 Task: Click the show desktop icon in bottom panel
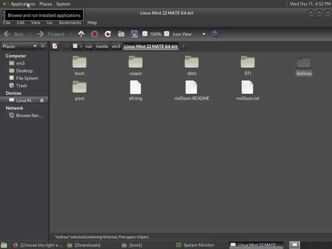[x=4, y=245]
